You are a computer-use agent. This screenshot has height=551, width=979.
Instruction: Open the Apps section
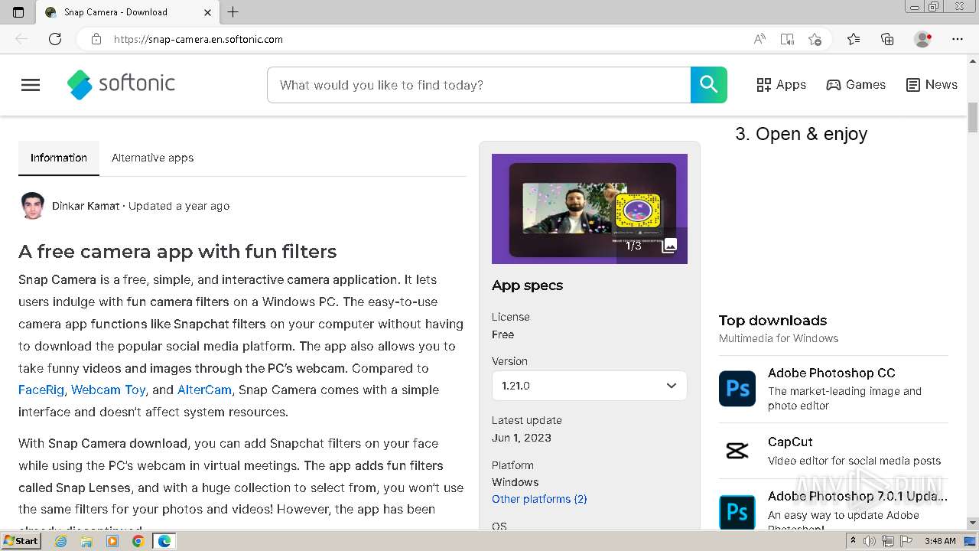pos(781,85)
